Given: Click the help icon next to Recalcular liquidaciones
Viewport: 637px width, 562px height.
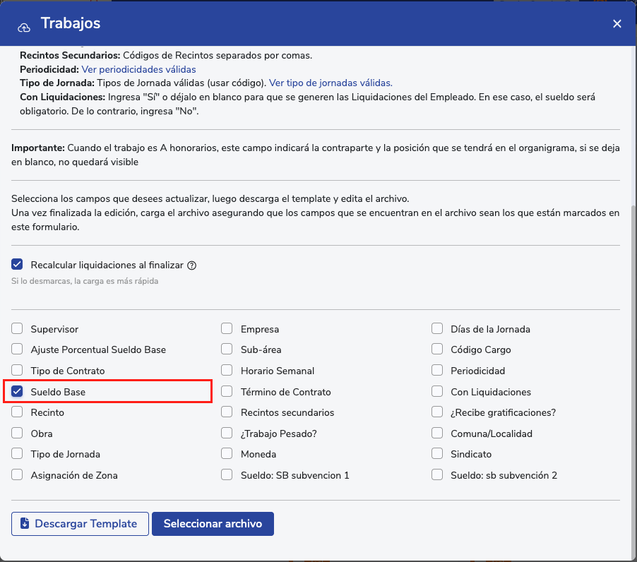Looking at the screenshot, I should pos(191,265).
